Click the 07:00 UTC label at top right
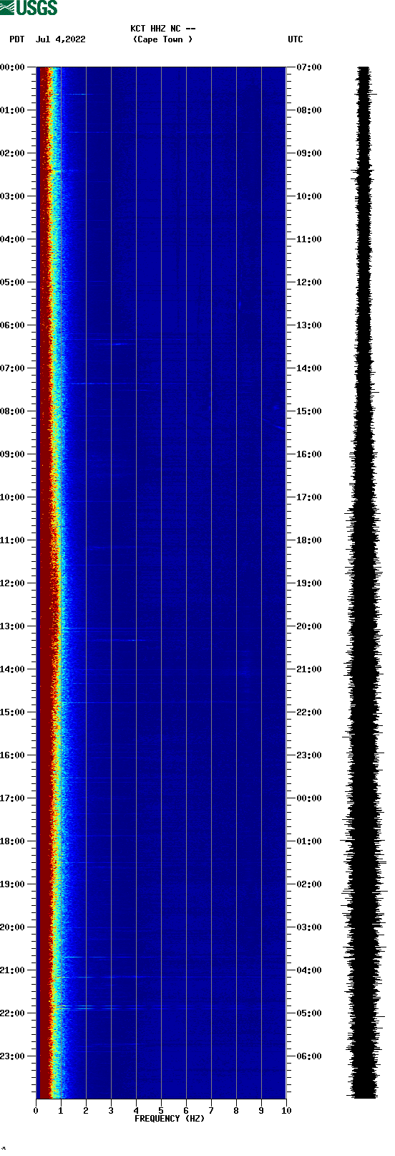Image resolution: width=395 pixels, height=1156 pixels. [x=309, y=67]
